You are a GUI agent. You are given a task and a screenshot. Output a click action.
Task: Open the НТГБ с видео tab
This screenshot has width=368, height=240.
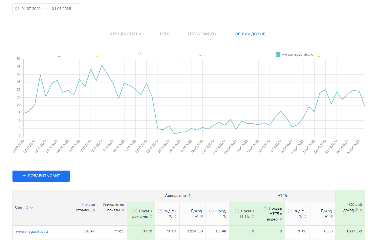202,34
